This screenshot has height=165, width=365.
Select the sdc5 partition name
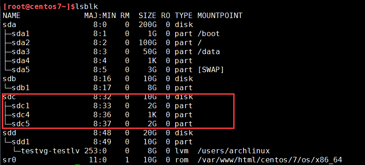(20, 124)
